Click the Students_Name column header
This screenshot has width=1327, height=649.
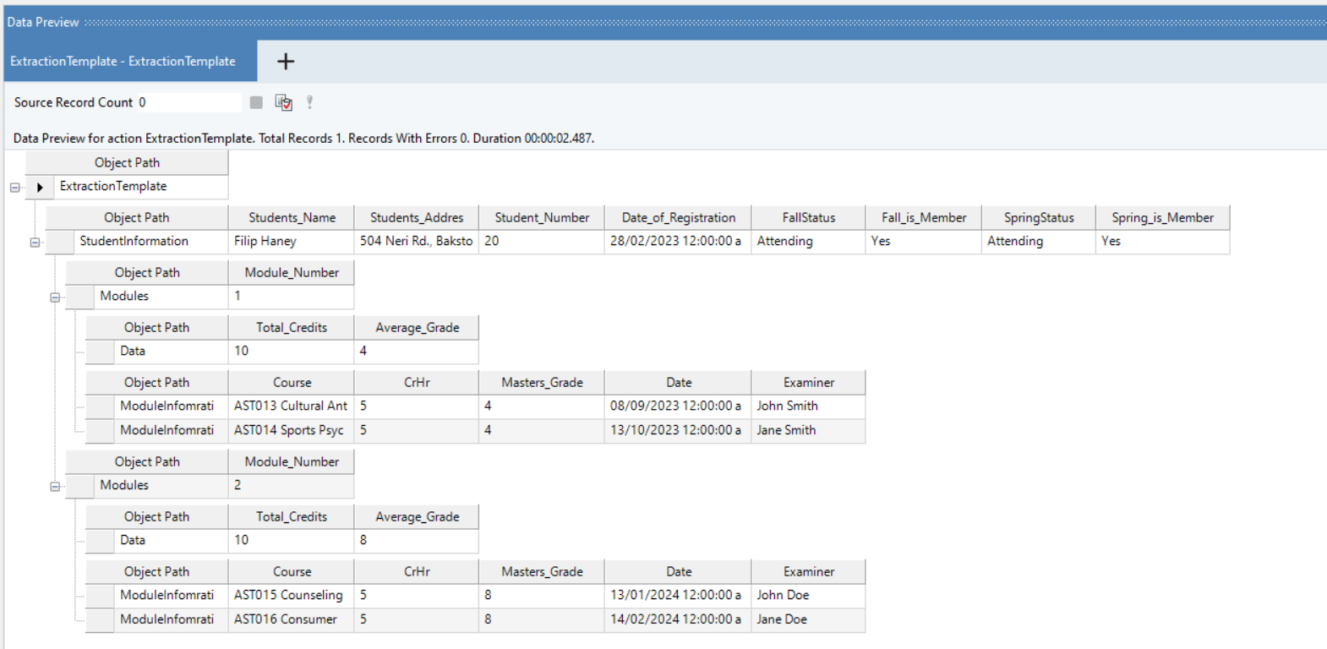pyautogui.click(x=292, y=218)
